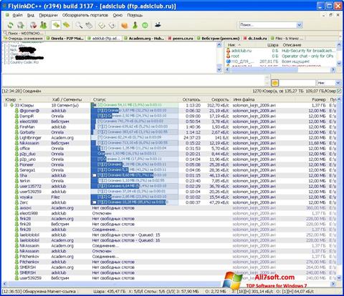Select the Lightbringer transfer row
The height and width of the screenshot is (296, 344).
169,138
